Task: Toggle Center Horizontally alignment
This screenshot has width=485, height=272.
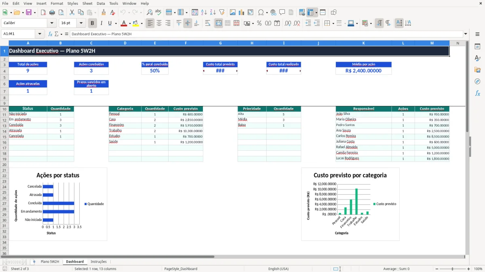Action: 159,23
